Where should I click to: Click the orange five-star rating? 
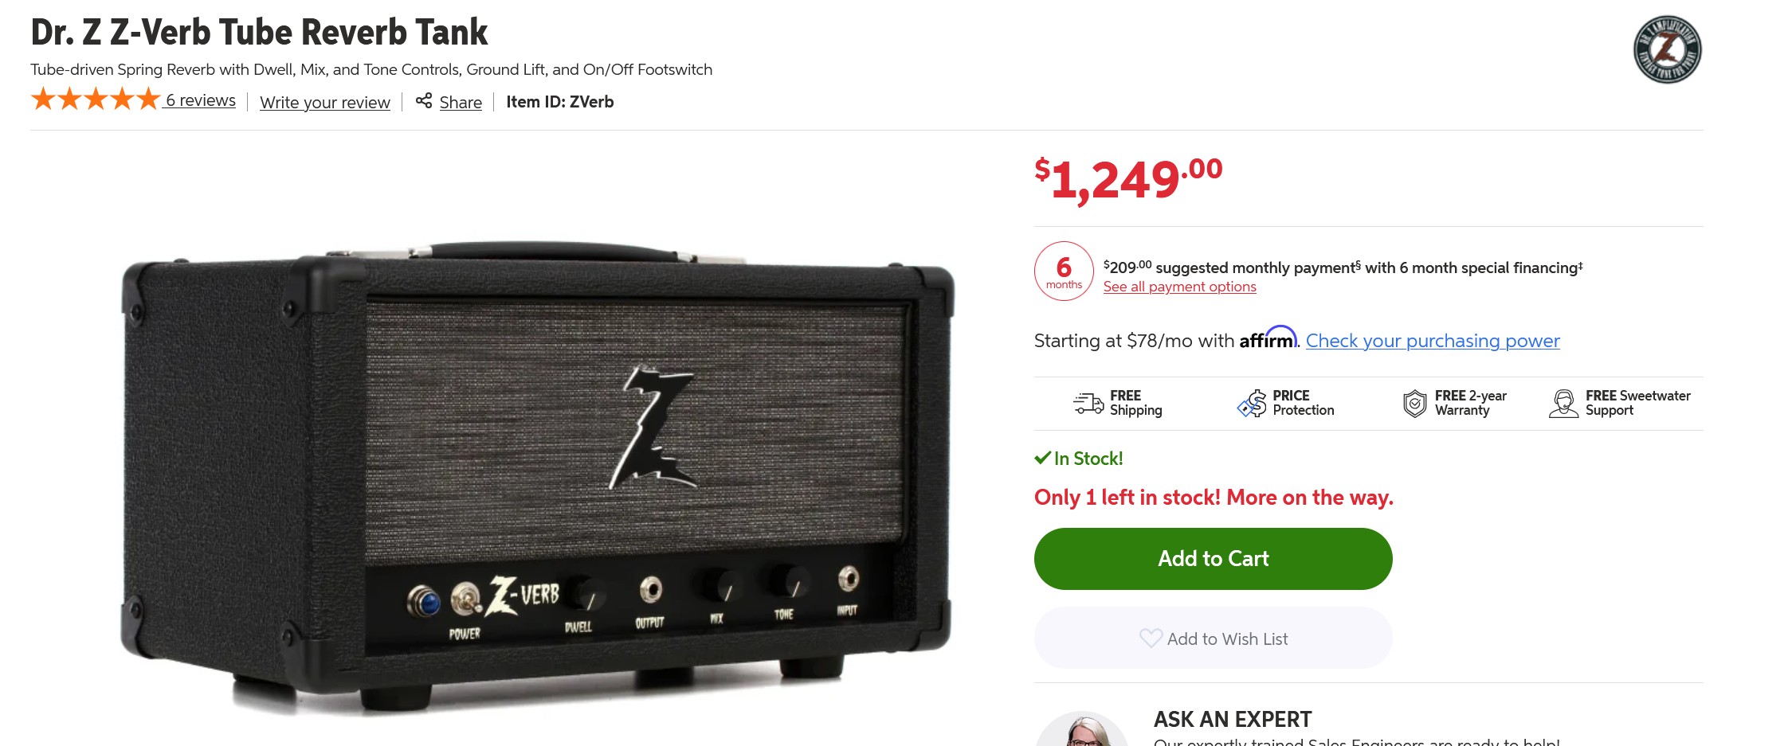point(96,100)
